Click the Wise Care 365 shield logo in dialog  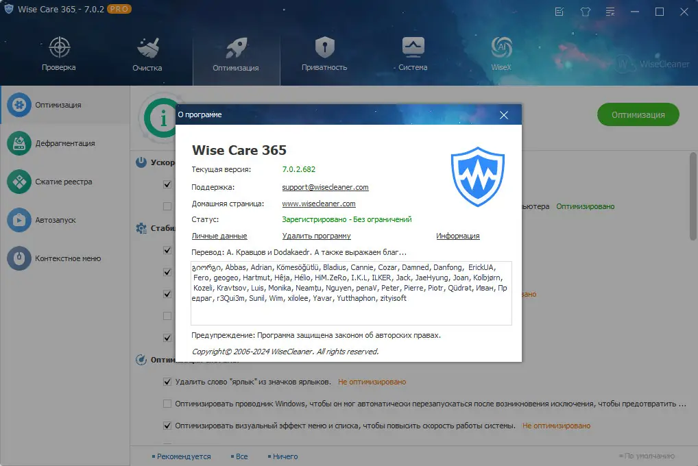tap(478, 177)
